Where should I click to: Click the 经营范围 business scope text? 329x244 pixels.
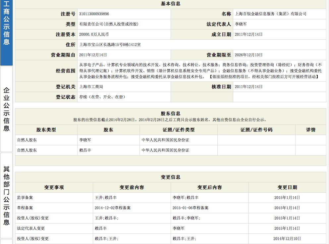point(200,71)
